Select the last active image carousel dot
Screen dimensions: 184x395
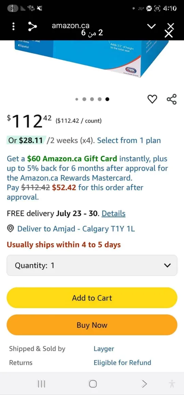tap(107, 99)
